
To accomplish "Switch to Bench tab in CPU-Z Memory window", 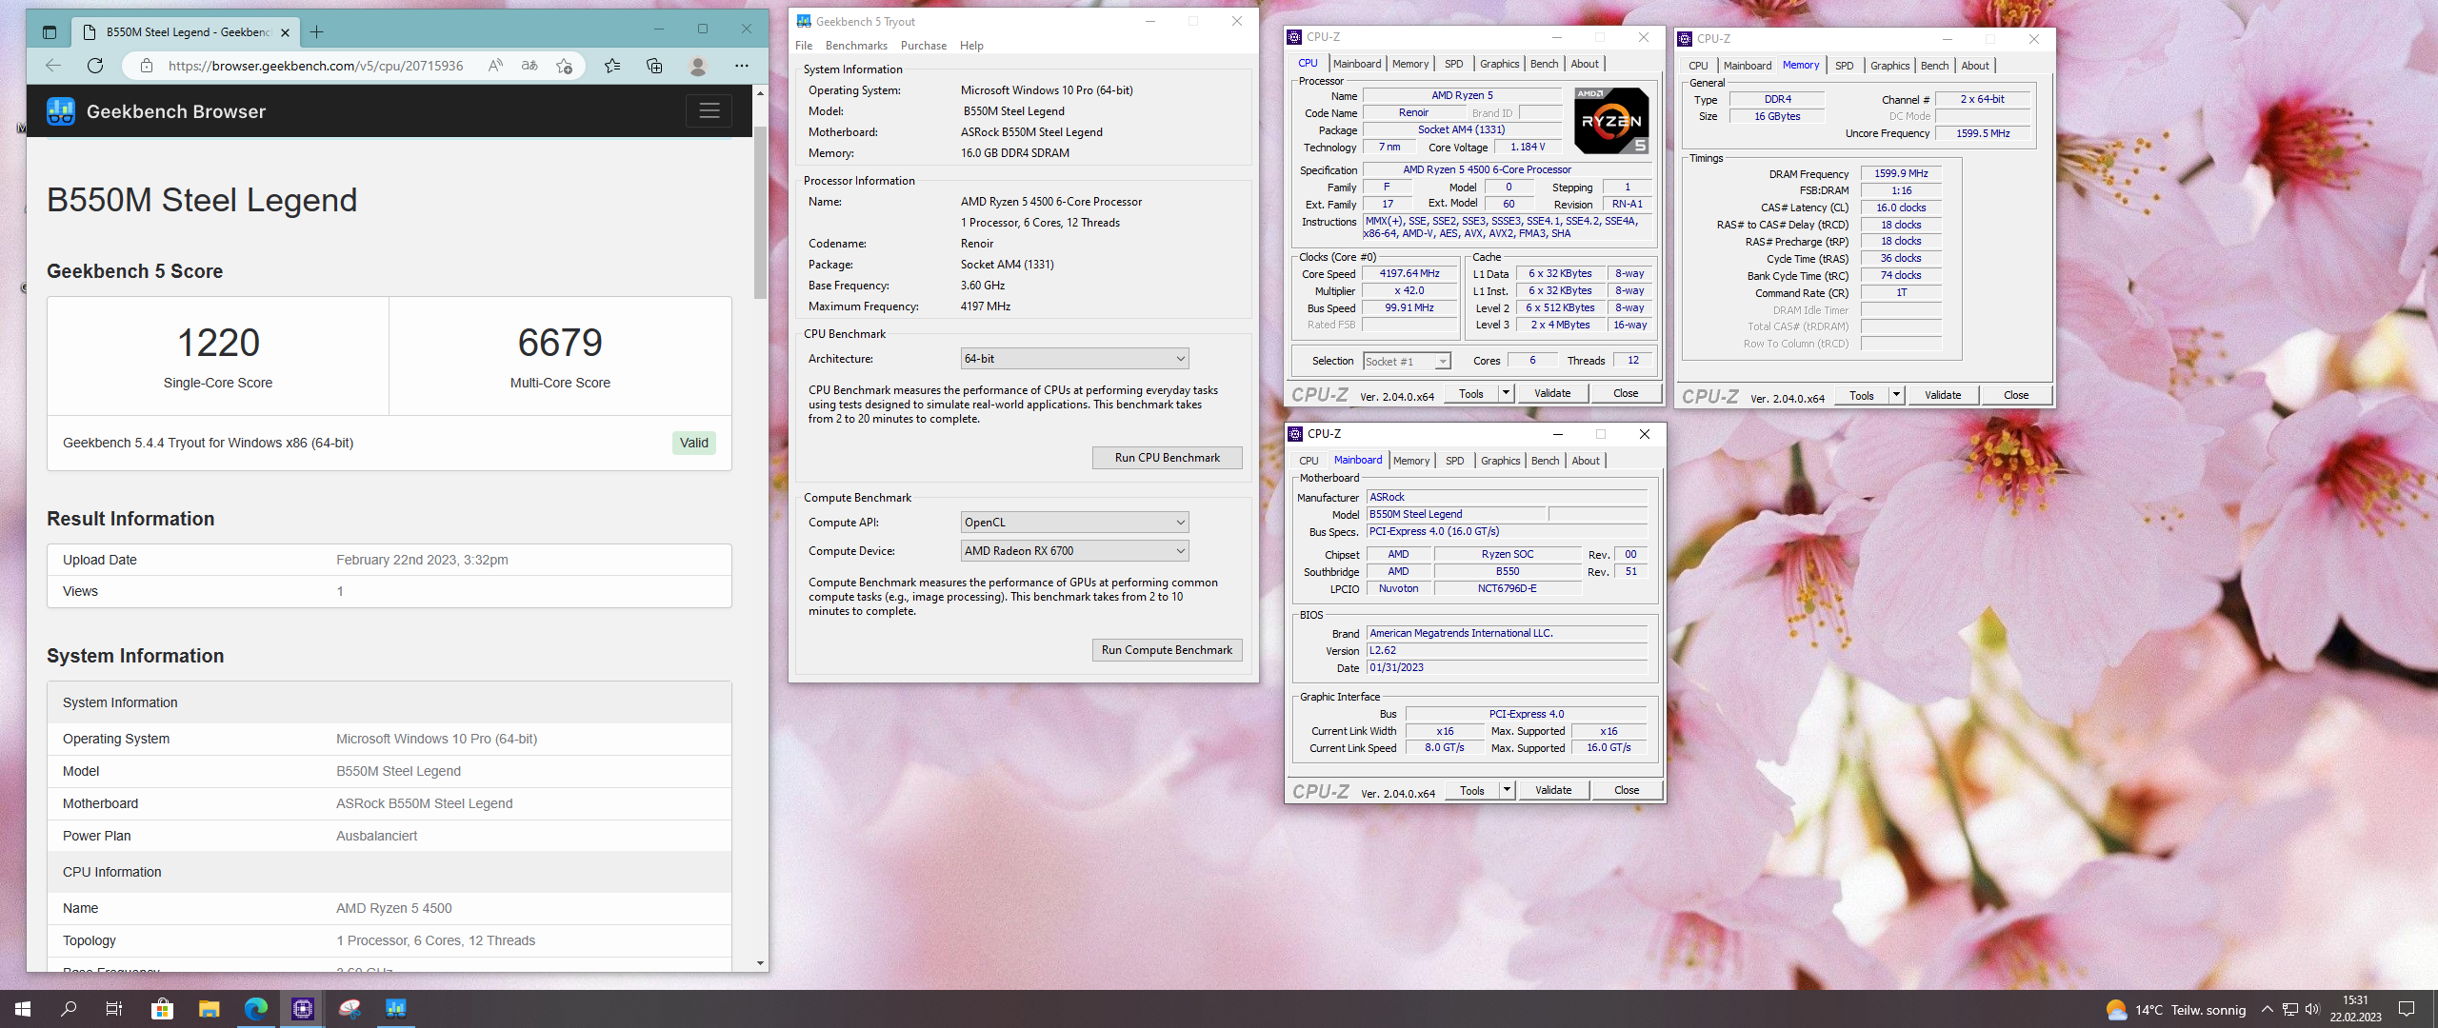I will click(x=1934, y=66).
